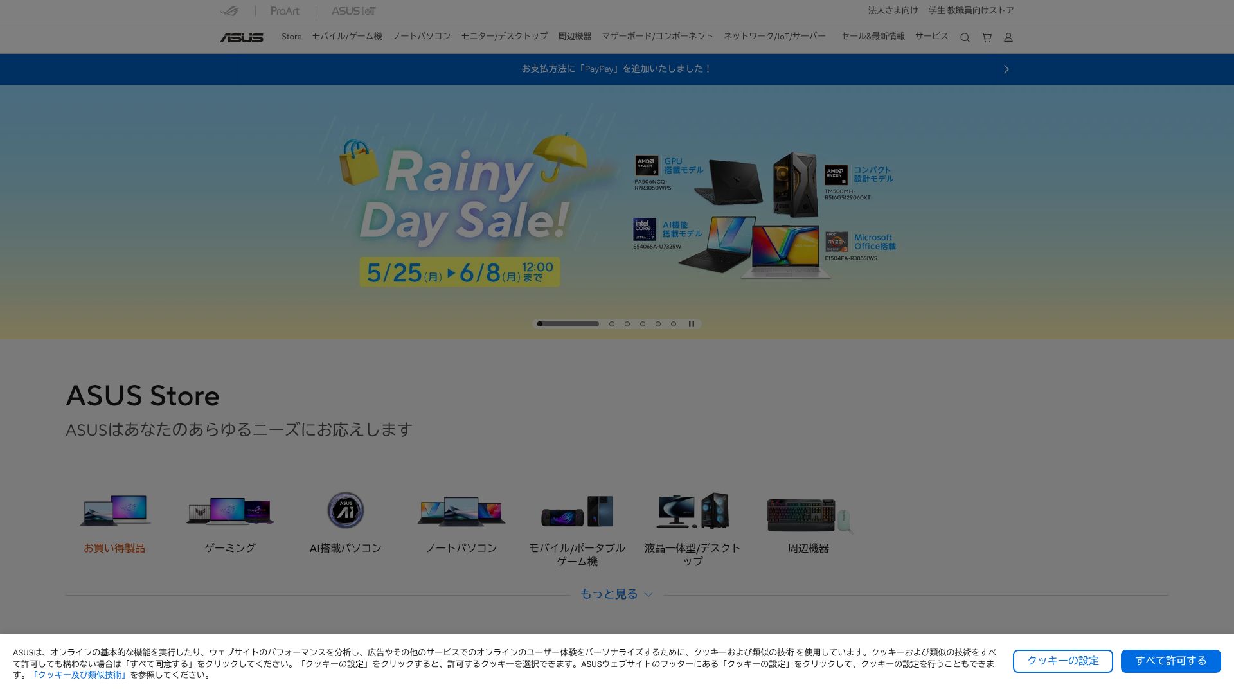This screenshot has width=1234, height=694.
Task: Pause the hero carousel autoplay
Action: pos(692,324)
